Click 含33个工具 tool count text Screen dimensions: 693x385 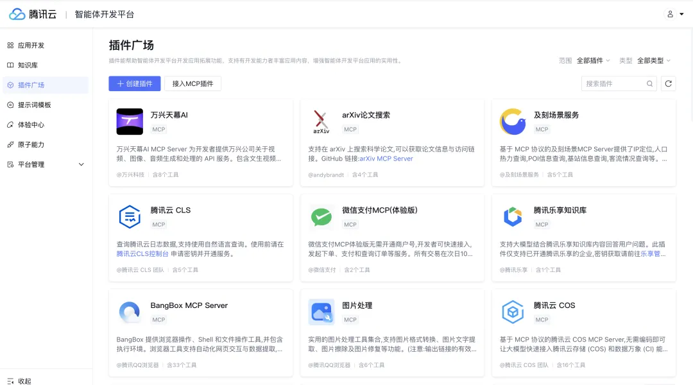(x=182, y=365)
